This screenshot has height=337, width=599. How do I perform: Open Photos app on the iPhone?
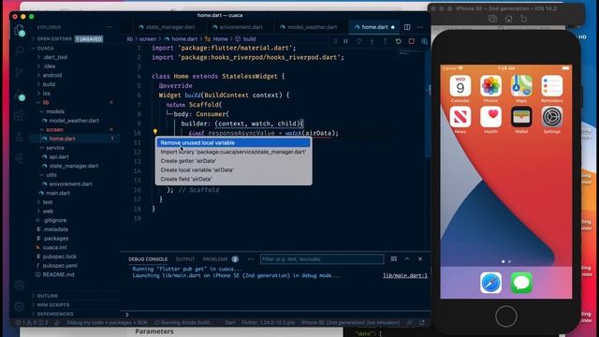pyautogui.click(x=490, y=85)
